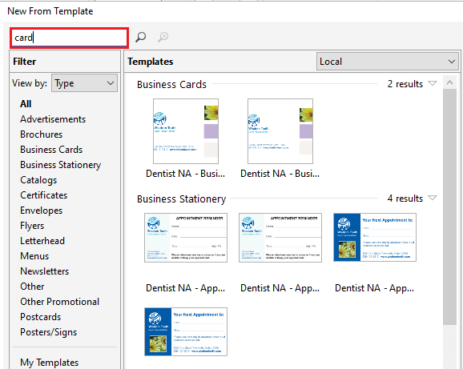The height and width of the screenshot is (369, 463).
Task: Select first Dentist NA business card thumbnail
Action: click(x=186, y=131)
